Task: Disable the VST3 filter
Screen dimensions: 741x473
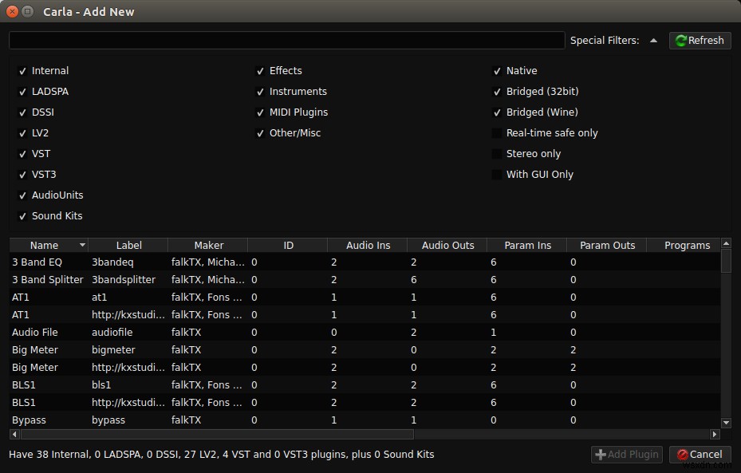Action: pos(22,174)
